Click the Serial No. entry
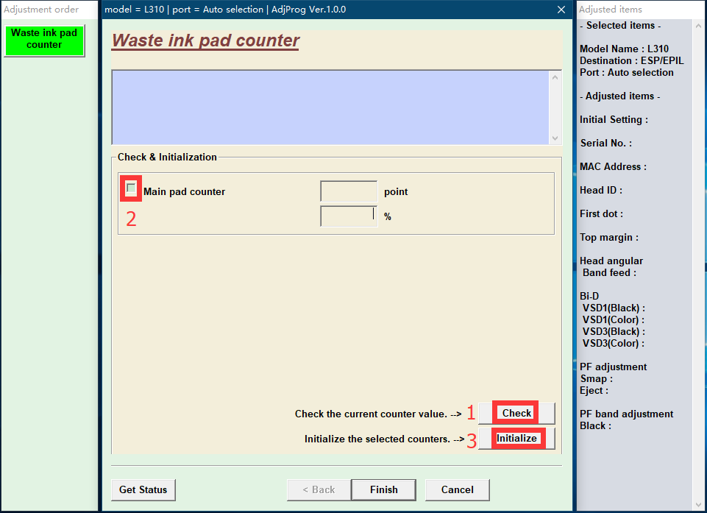 (605, 143)
